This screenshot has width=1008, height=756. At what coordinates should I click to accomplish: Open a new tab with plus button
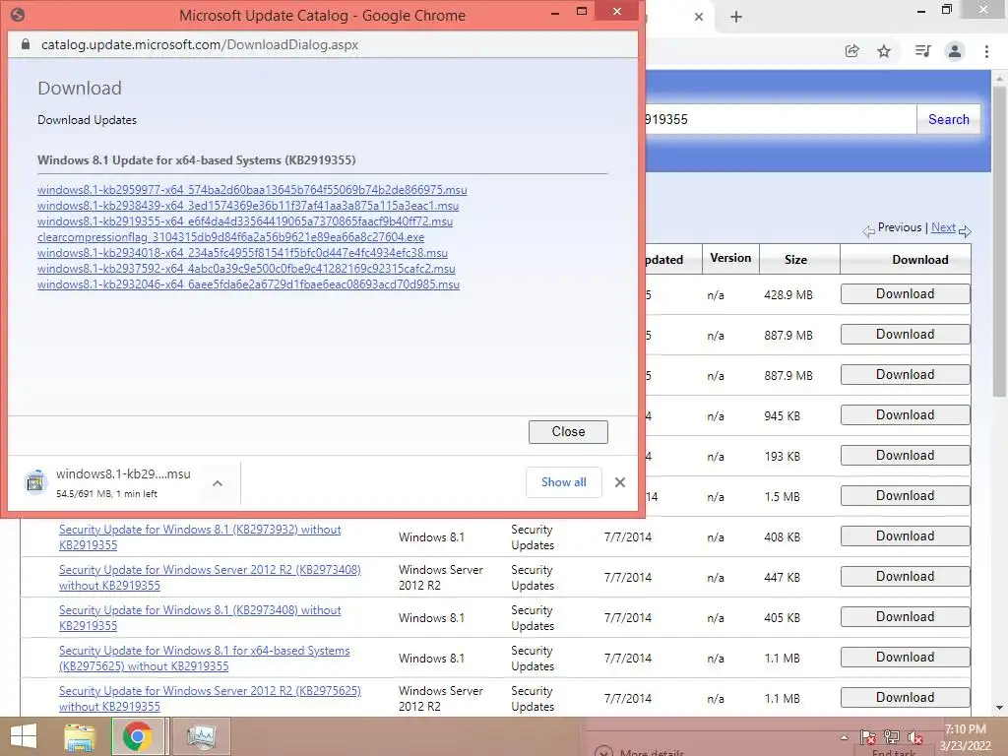coord(736,18)
